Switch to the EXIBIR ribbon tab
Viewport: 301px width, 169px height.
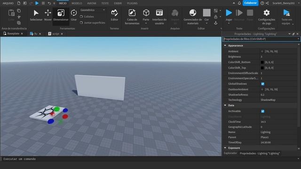tap(118, 3)
